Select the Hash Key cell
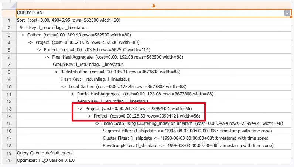 coord(154,79)
